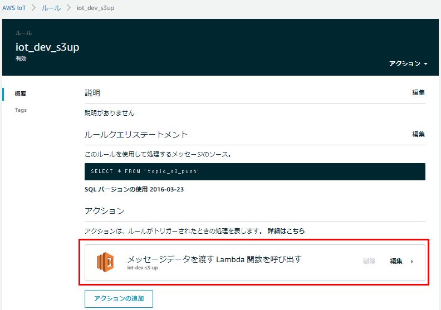The height and width of the screenshot is (310, 441).
Task: Switch to the Tags sidebar tab
Action: 21,110
